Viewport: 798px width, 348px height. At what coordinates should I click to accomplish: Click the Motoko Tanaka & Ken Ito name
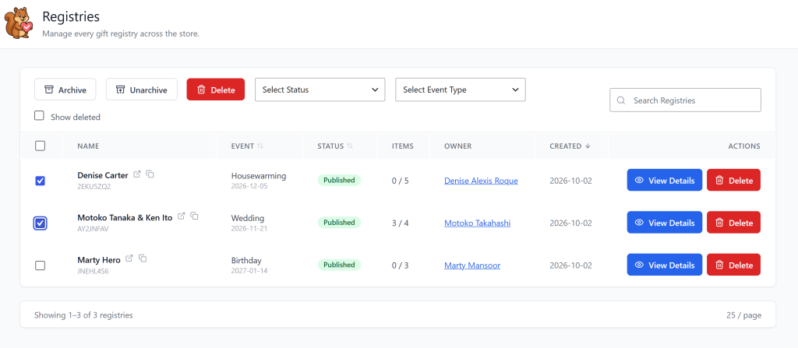click(125, 217)
